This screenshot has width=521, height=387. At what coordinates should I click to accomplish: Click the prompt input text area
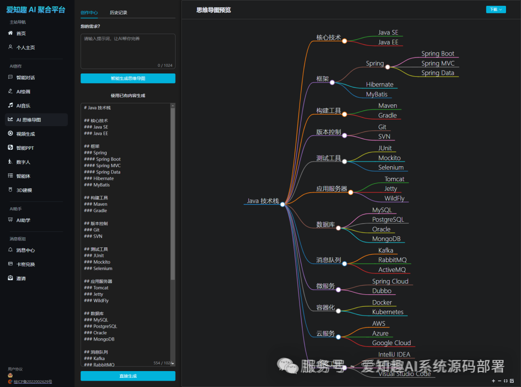(128, 51)
